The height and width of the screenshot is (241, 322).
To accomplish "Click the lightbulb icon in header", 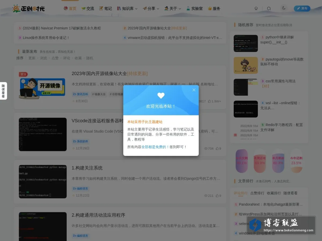I will pos(256,9).
